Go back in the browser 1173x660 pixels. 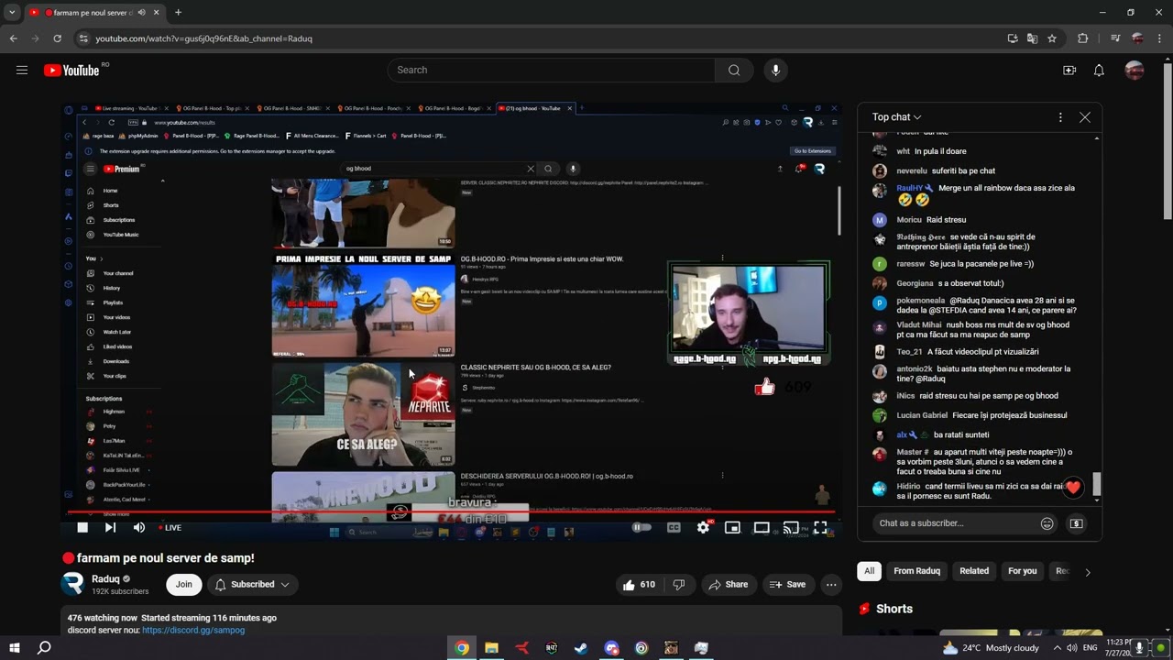[13, 38]
